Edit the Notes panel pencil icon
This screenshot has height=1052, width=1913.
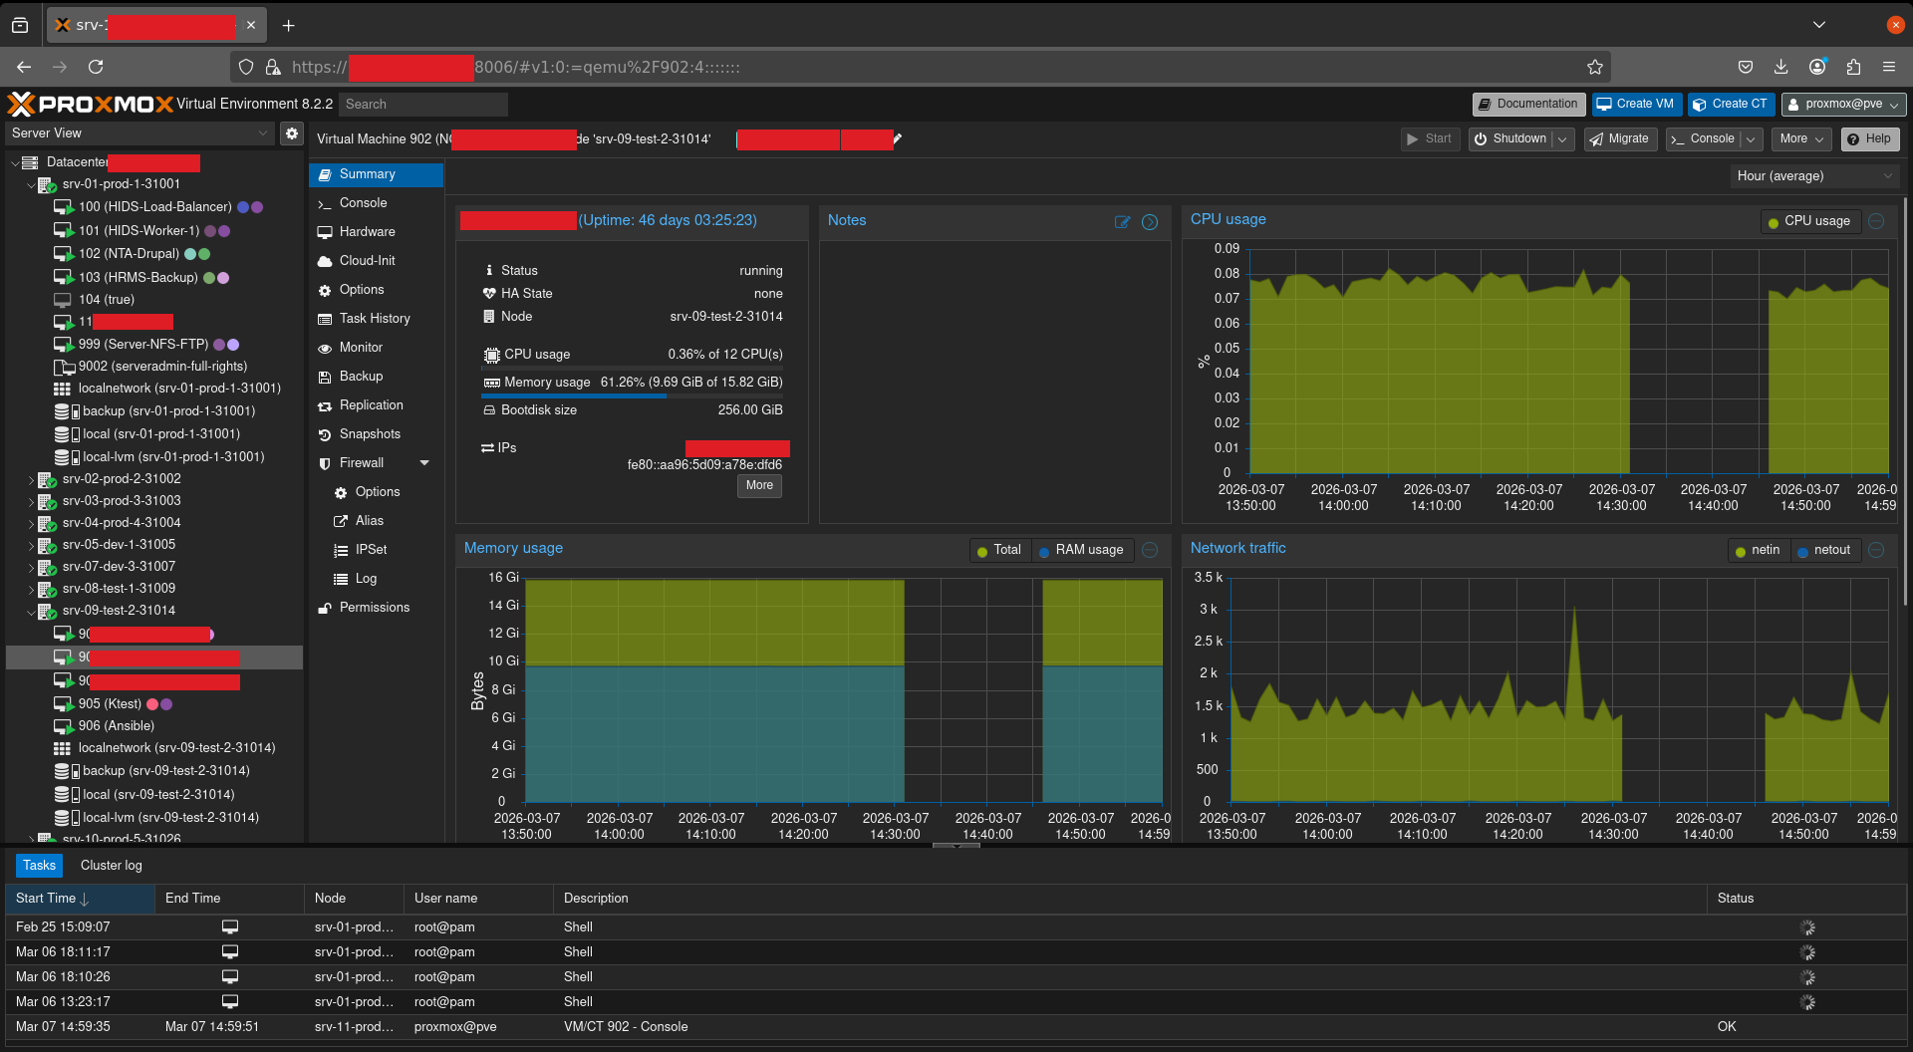1122,222
